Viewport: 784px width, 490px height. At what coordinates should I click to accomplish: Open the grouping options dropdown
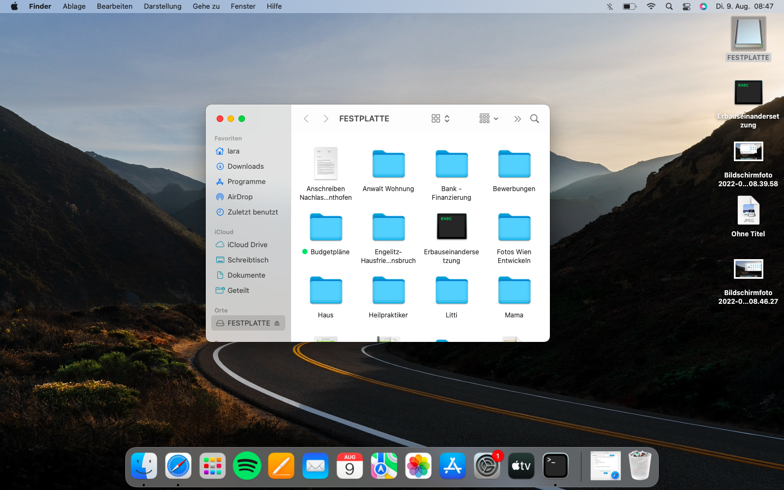click(487, 118)
